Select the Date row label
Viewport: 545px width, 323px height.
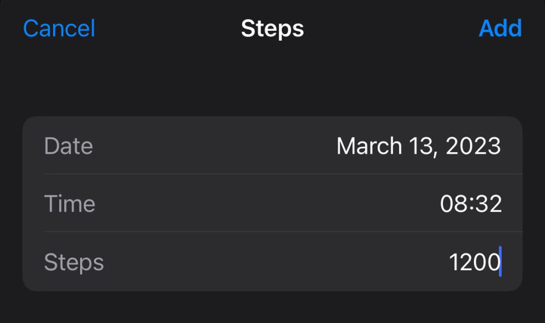point(68,146)
